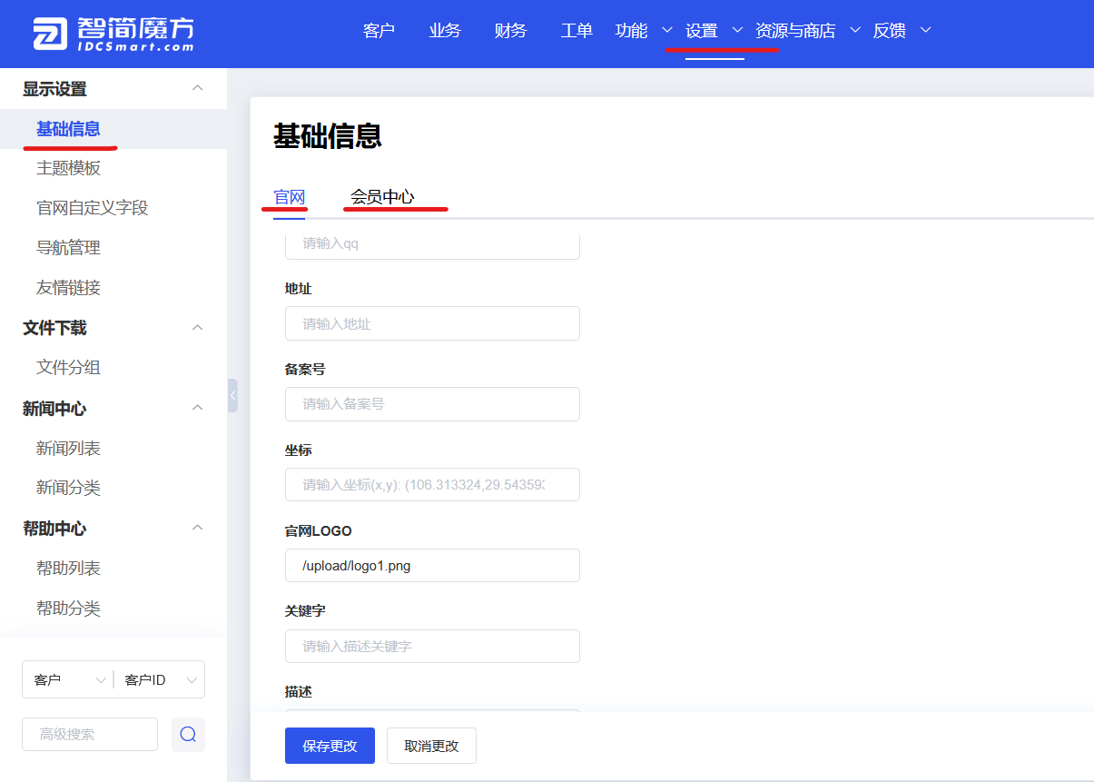Collapse the 文件下载 section

(197, 328)
